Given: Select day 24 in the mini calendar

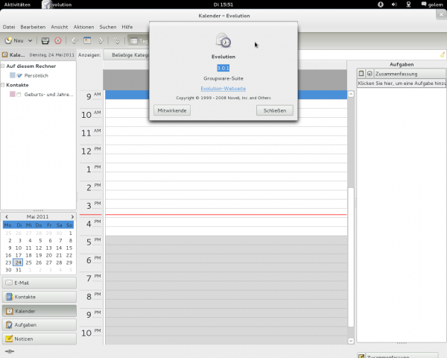Looking at the screenshot, I should [18, 263].
